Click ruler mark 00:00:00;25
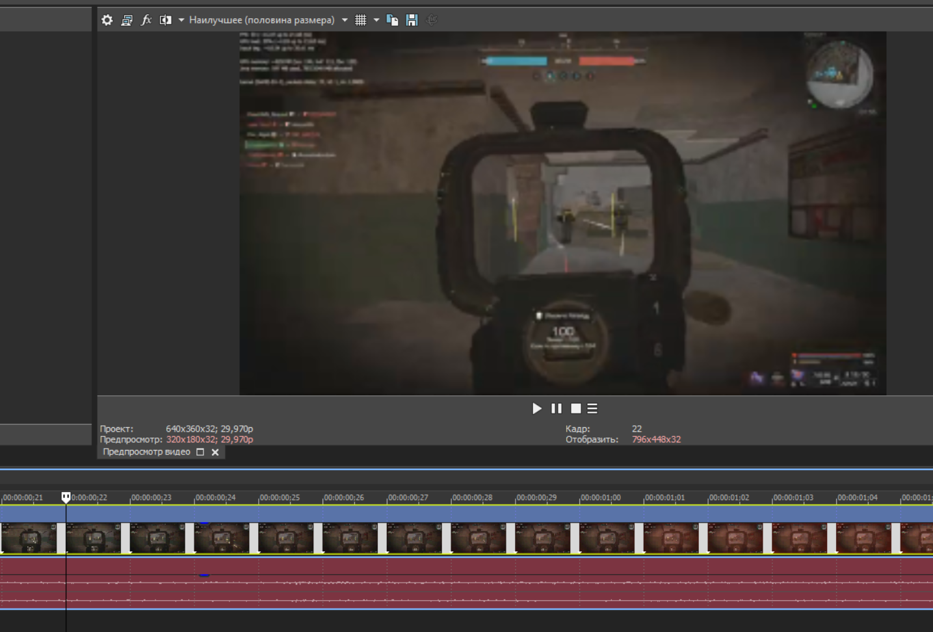933x632 pixels. tap(280, 497)
